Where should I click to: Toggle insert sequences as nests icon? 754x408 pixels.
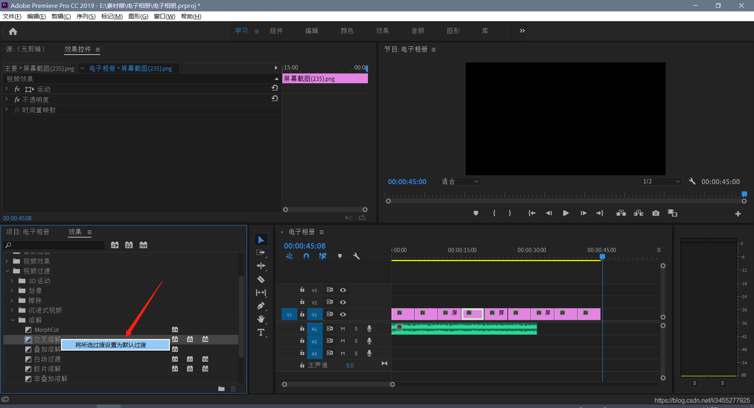(289, 256)
